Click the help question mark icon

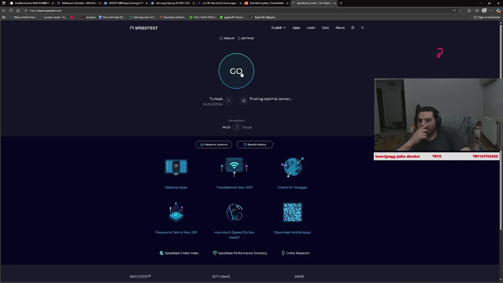point(352,28)
